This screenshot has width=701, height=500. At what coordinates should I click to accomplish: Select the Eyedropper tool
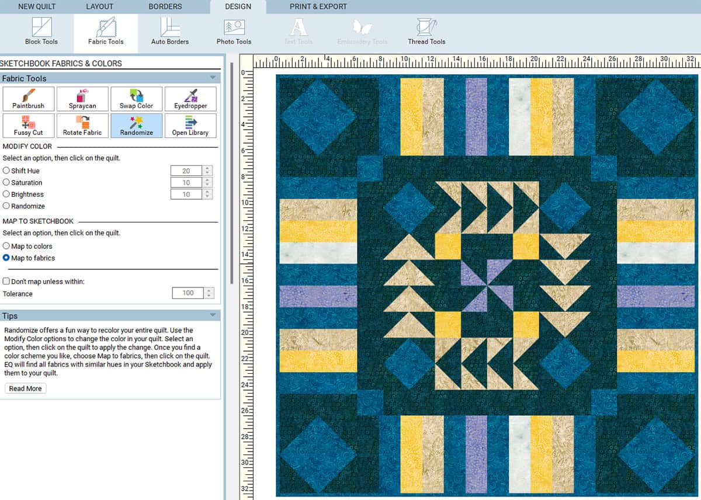(190, 99)
